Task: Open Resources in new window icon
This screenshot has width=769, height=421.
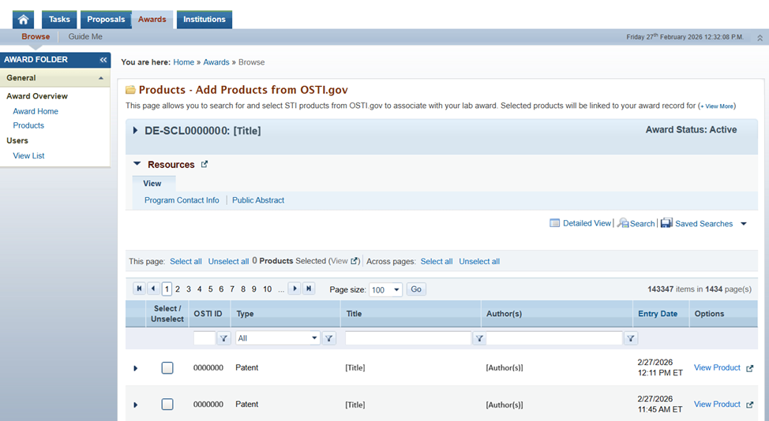Action: (x=204, y=165)
